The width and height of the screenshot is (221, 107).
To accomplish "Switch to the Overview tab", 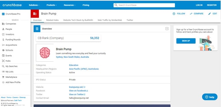I will pyautogui.click(x=37, y=20).
